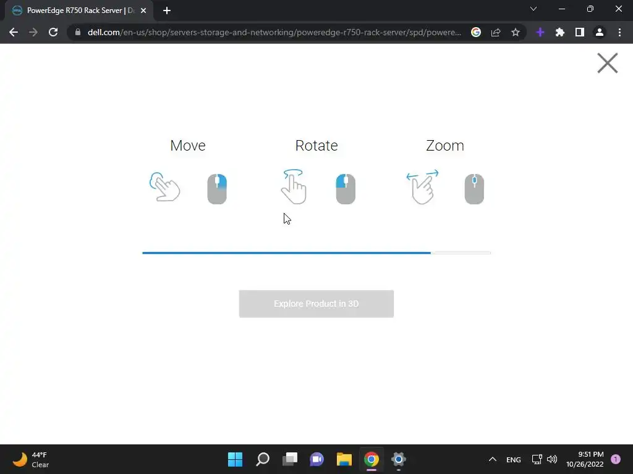Click the Move touch gesture hand icon
The height and width of the screenshot is (474, 633).
tap(164, 186)
